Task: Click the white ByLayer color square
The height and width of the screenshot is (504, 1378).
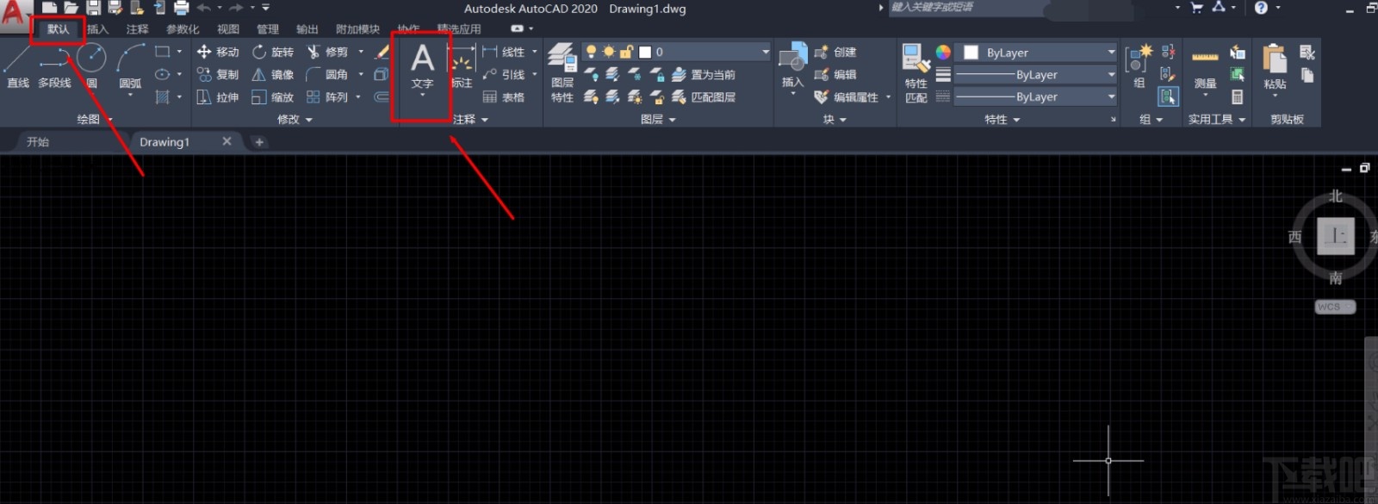Action: click(x=971, y=53)
